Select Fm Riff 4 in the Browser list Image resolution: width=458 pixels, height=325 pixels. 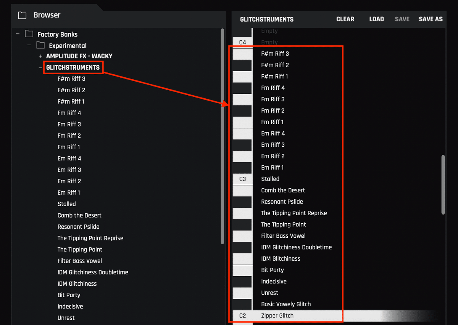(x=69, y=113)
